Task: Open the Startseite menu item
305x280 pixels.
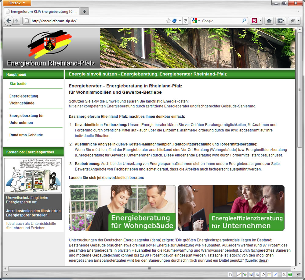Action: tap(18, 84)
